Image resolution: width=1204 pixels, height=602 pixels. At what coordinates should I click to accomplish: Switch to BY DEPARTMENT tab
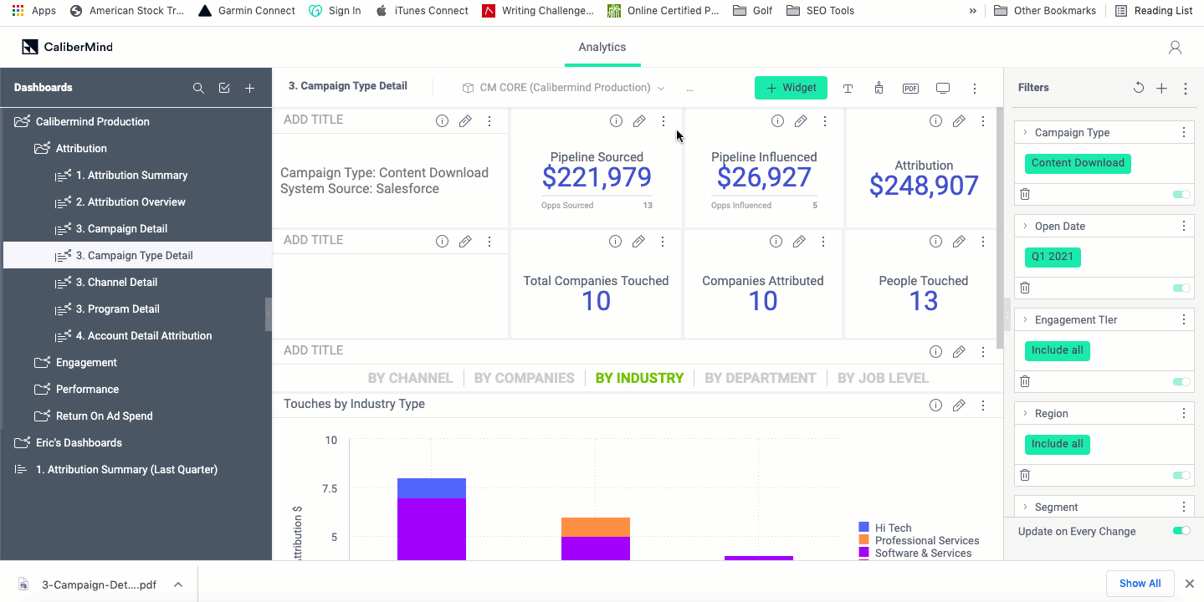(760, 378)
